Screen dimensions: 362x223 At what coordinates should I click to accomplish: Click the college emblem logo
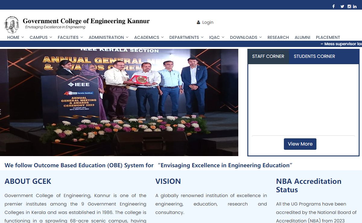point(11,25)
